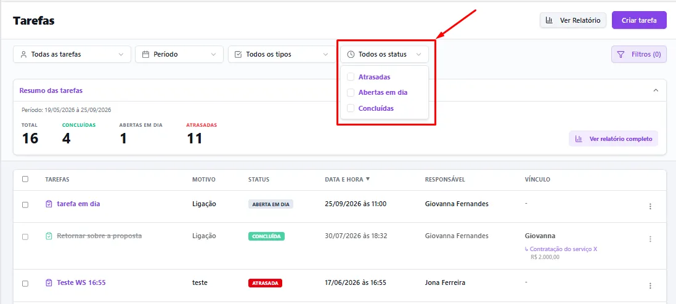676x304 pixels.
Task: Click the person icon in Todas as tarefas
Action: 23,55
